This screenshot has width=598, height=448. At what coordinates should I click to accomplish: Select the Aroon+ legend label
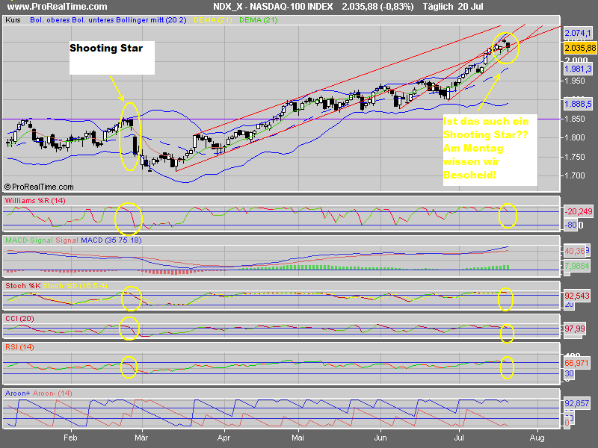17,393
